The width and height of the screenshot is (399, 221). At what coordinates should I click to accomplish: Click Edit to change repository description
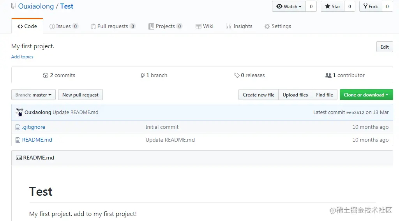pos(385,47)
